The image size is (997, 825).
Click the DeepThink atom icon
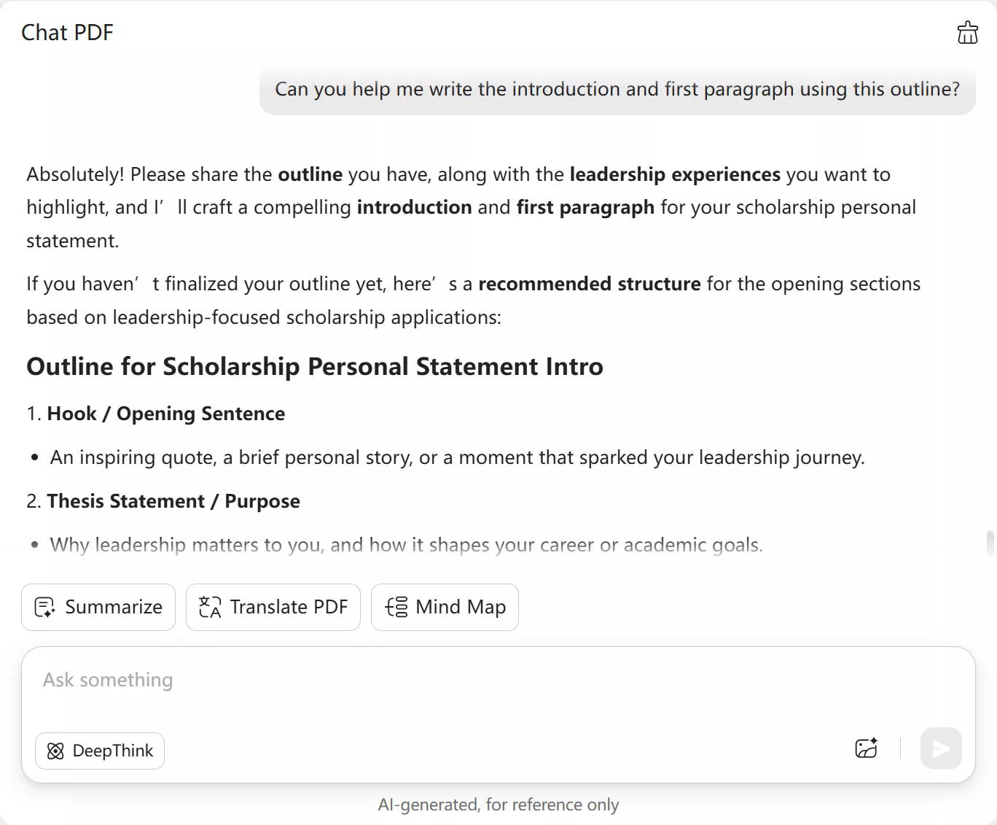pos(55,751)
